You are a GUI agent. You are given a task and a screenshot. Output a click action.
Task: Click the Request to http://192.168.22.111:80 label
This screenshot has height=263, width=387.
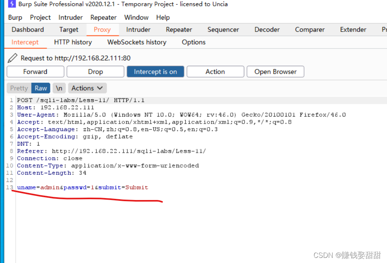pyautogui.click(x=76, y=58)
